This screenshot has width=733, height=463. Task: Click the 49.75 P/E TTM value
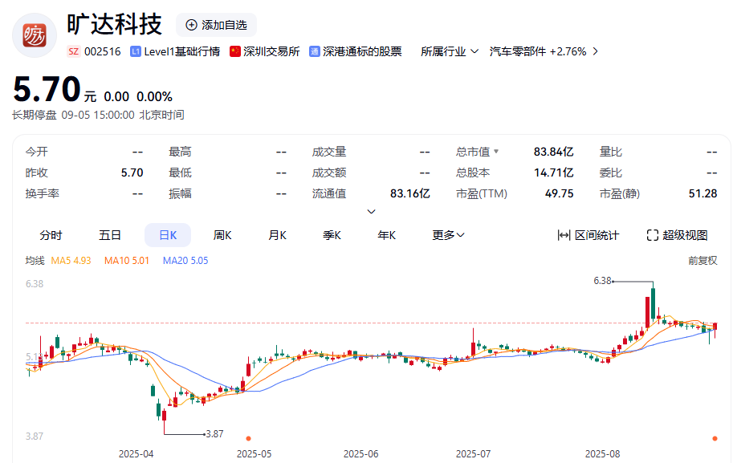(x=559, y=193)
